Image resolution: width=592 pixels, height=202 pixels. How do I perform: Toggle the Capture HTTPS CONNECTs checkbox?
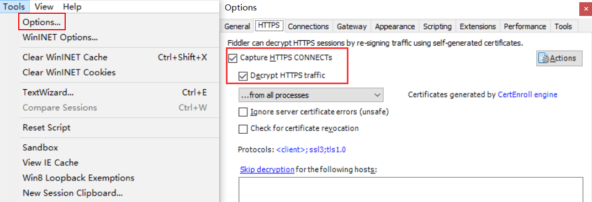[x=233, y=58]
